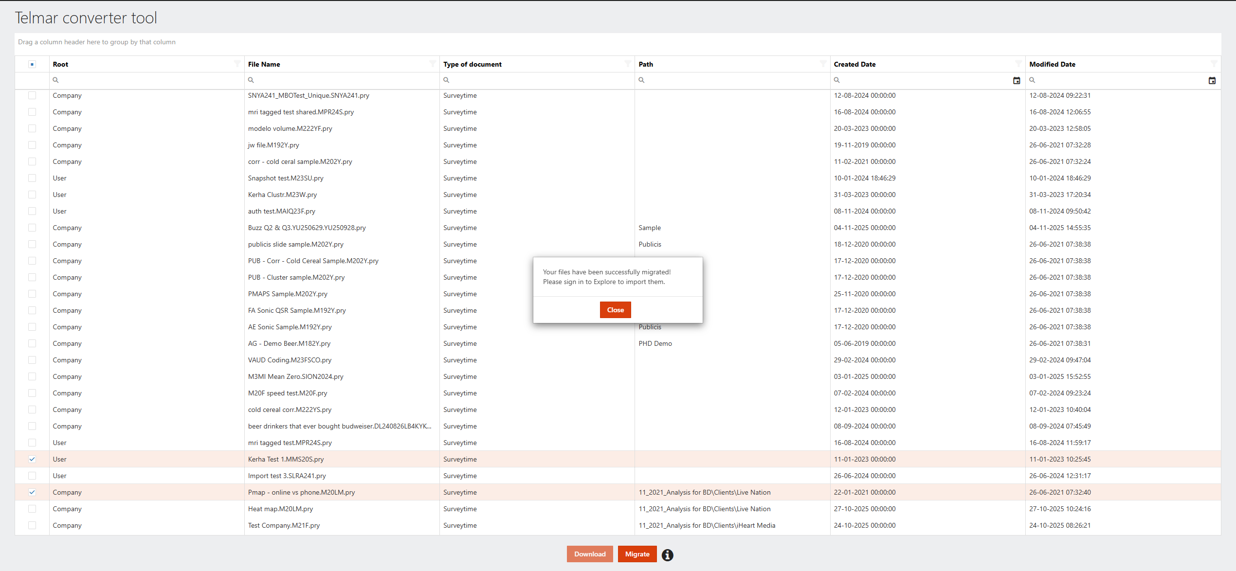Viewport: 1236px width, 571px height.
Task: Click the Type of document search icon
Action: coord(446,80)
